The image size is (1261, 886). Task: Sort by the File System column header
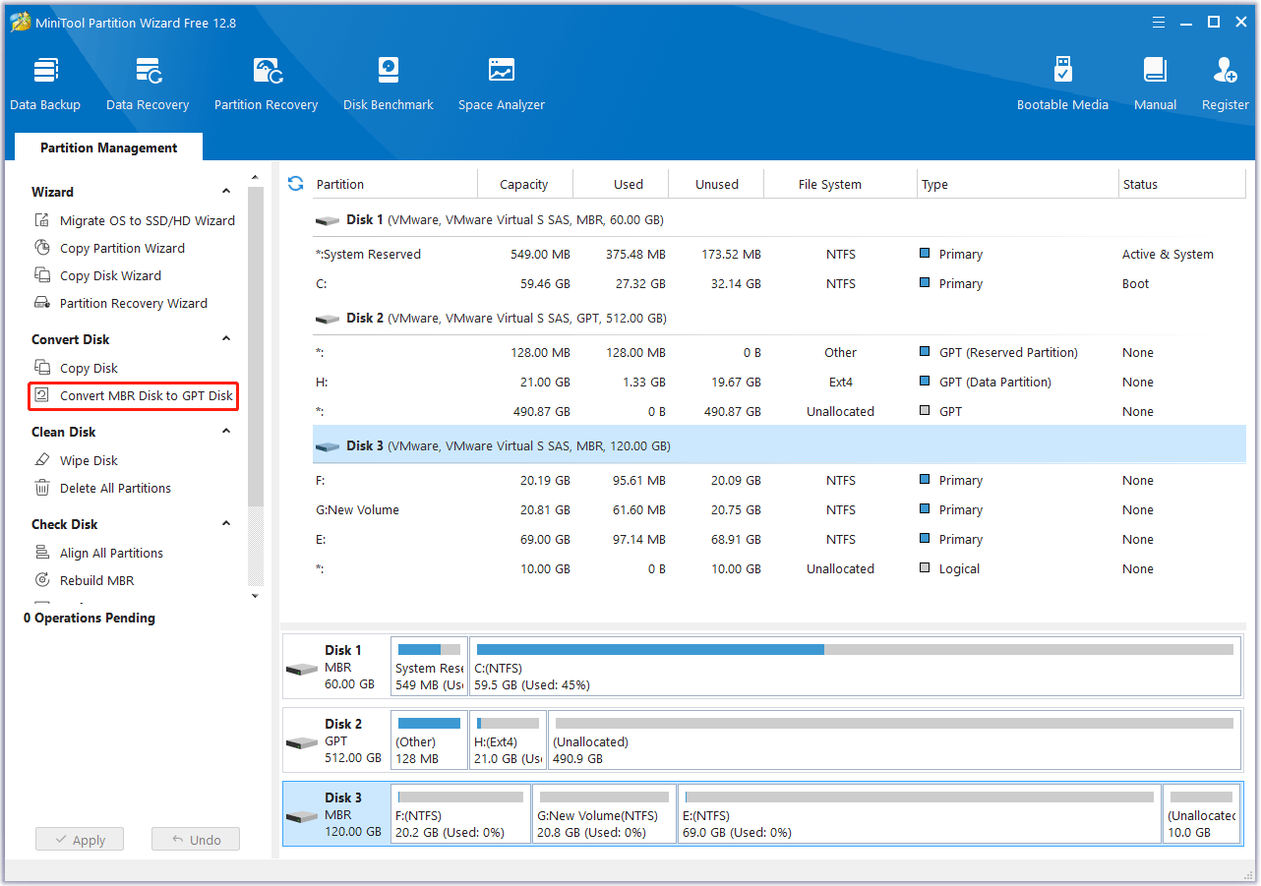(x=841, y=184)
